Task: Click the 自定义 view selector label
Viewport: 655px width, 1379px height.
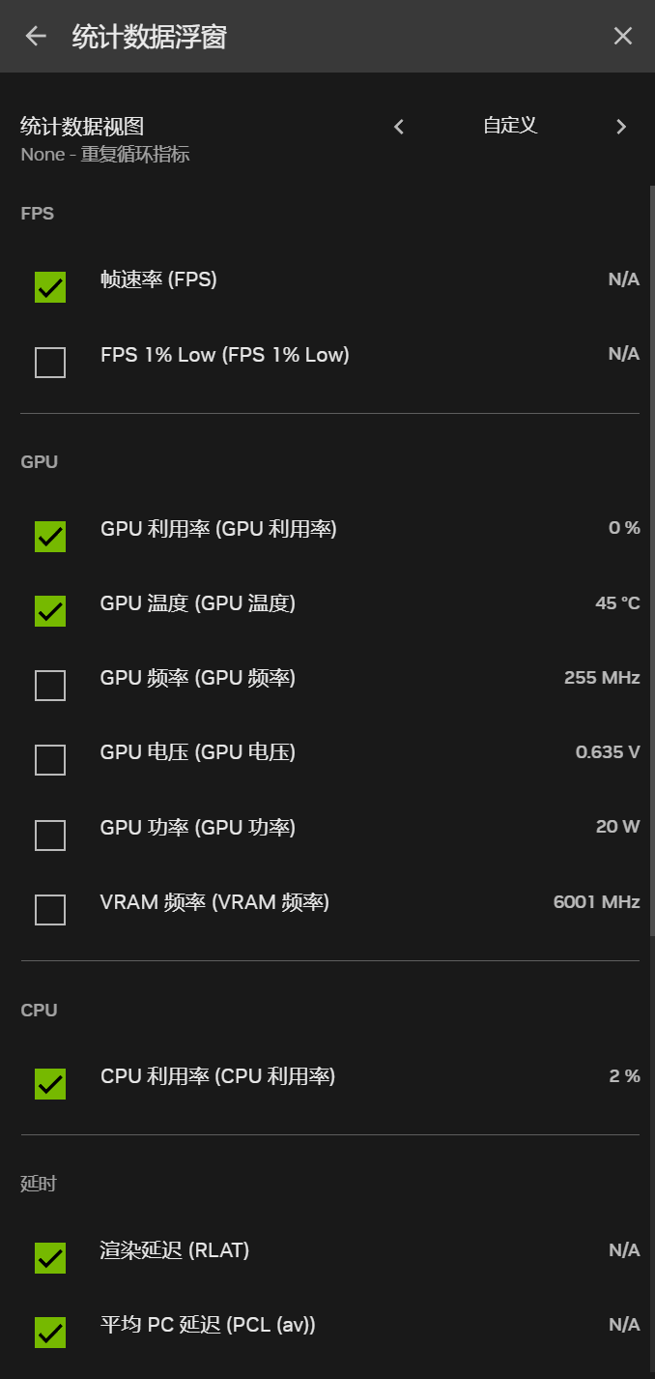Action: coord(510,126)
